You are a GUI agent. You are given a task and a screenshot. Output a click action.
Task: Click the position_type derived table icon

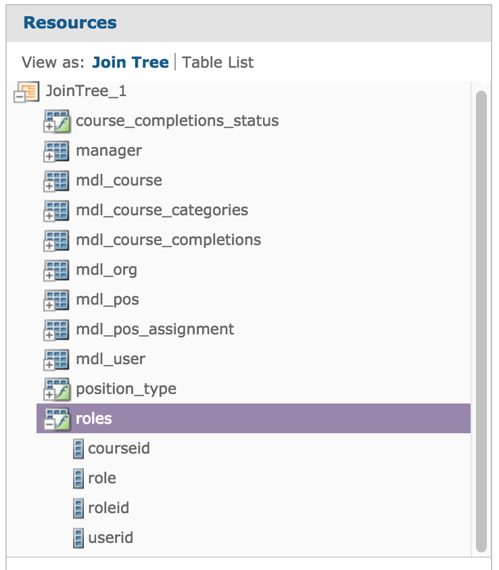pos(56,389)
